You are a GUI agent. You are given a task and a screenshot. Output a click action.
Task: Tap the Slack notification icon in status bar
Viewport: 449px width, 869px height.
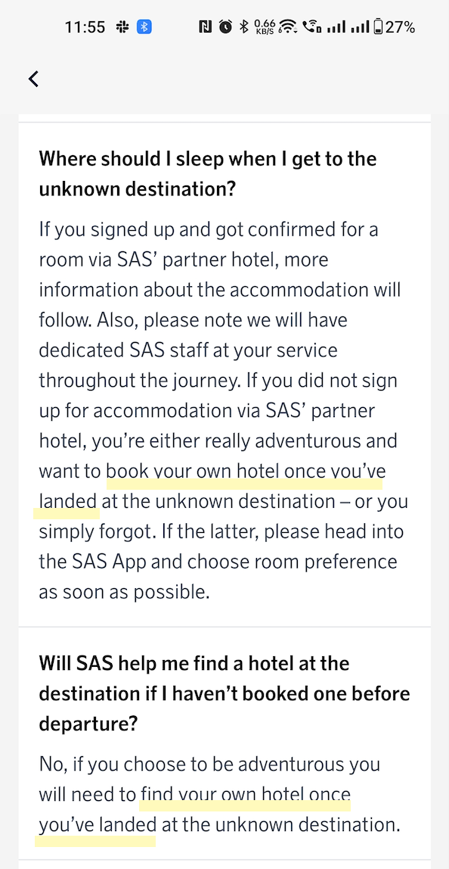122,26
